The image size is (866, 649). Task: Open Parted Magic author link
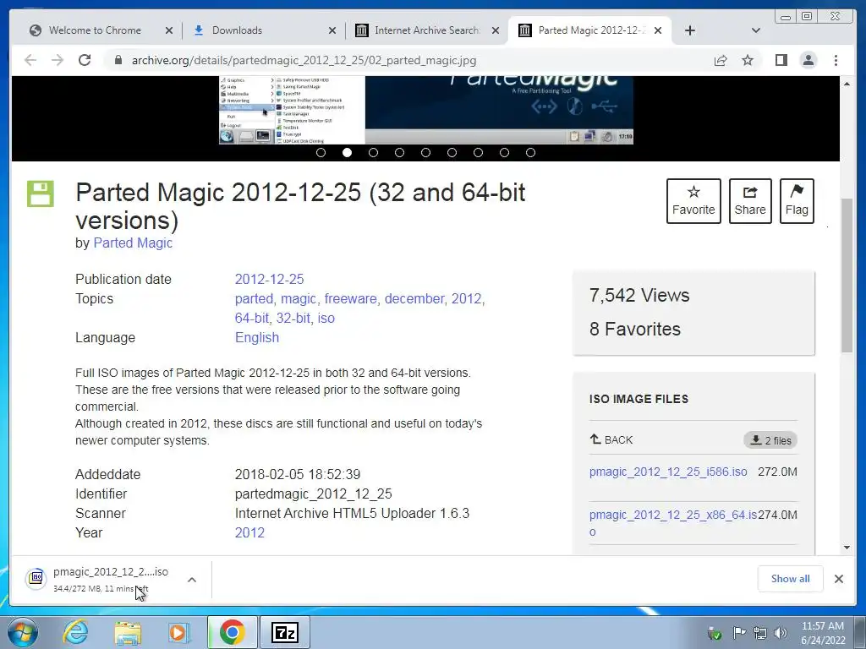[x=133, y=243]
